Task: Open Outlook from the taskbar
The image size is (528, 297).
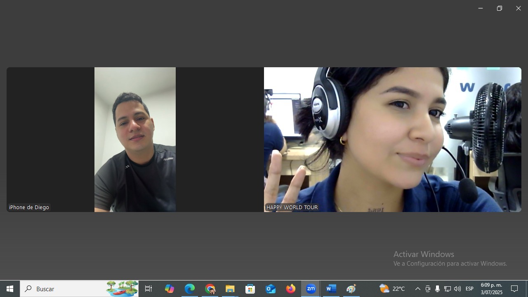Action: (271, 289)
